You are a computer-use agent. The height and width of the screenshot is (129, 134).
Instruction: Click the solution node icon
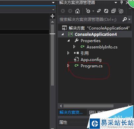click(65, 28)
